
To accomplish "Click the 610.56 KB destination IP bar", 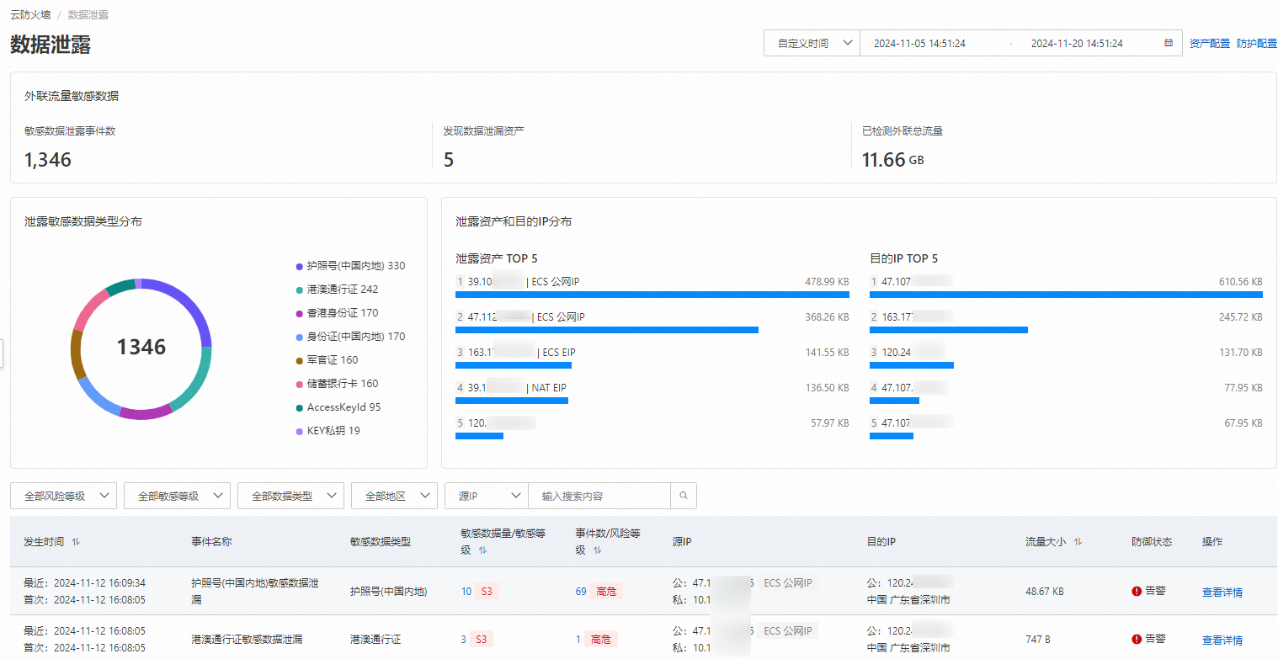I will 1066,295.
